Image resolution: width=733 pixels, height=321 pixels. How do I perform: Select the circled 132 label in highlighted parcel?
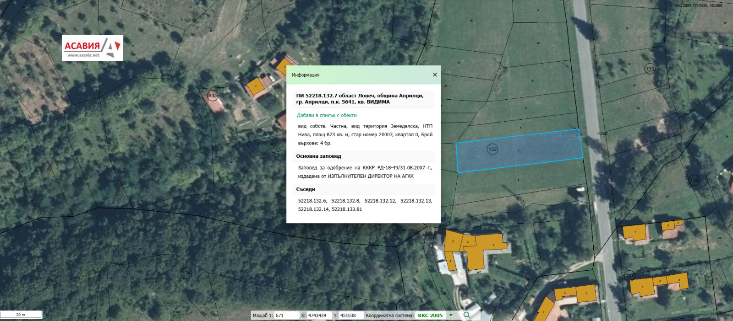[x=492, y=149]
